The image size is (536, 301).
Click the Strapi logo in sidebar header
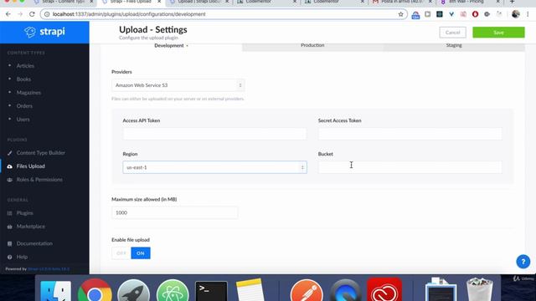pos(44,32)
